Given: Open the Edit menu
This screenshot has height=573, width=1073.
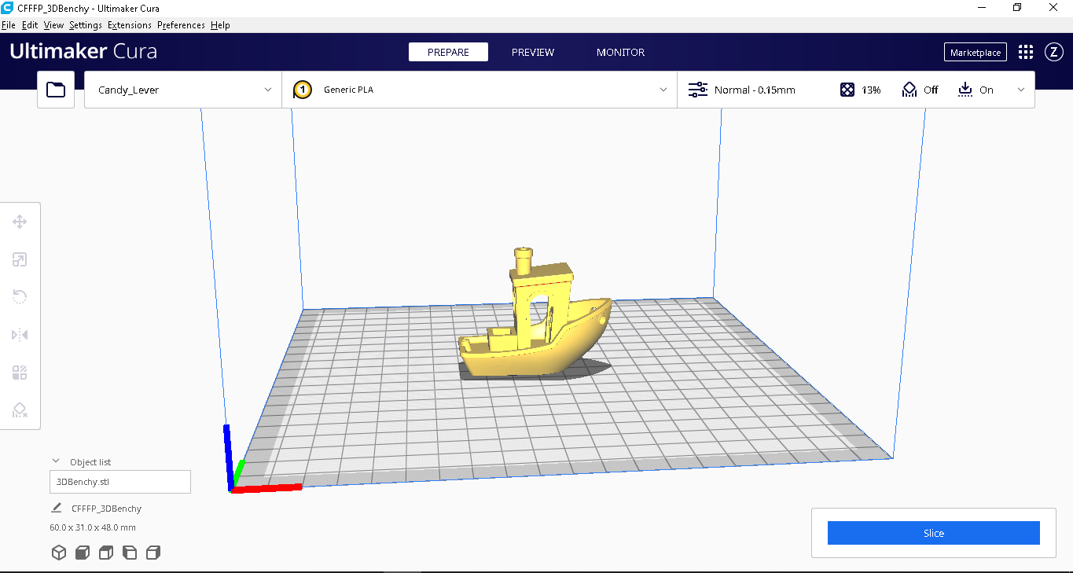Looking at the screenshot, I should pos(30,25).
